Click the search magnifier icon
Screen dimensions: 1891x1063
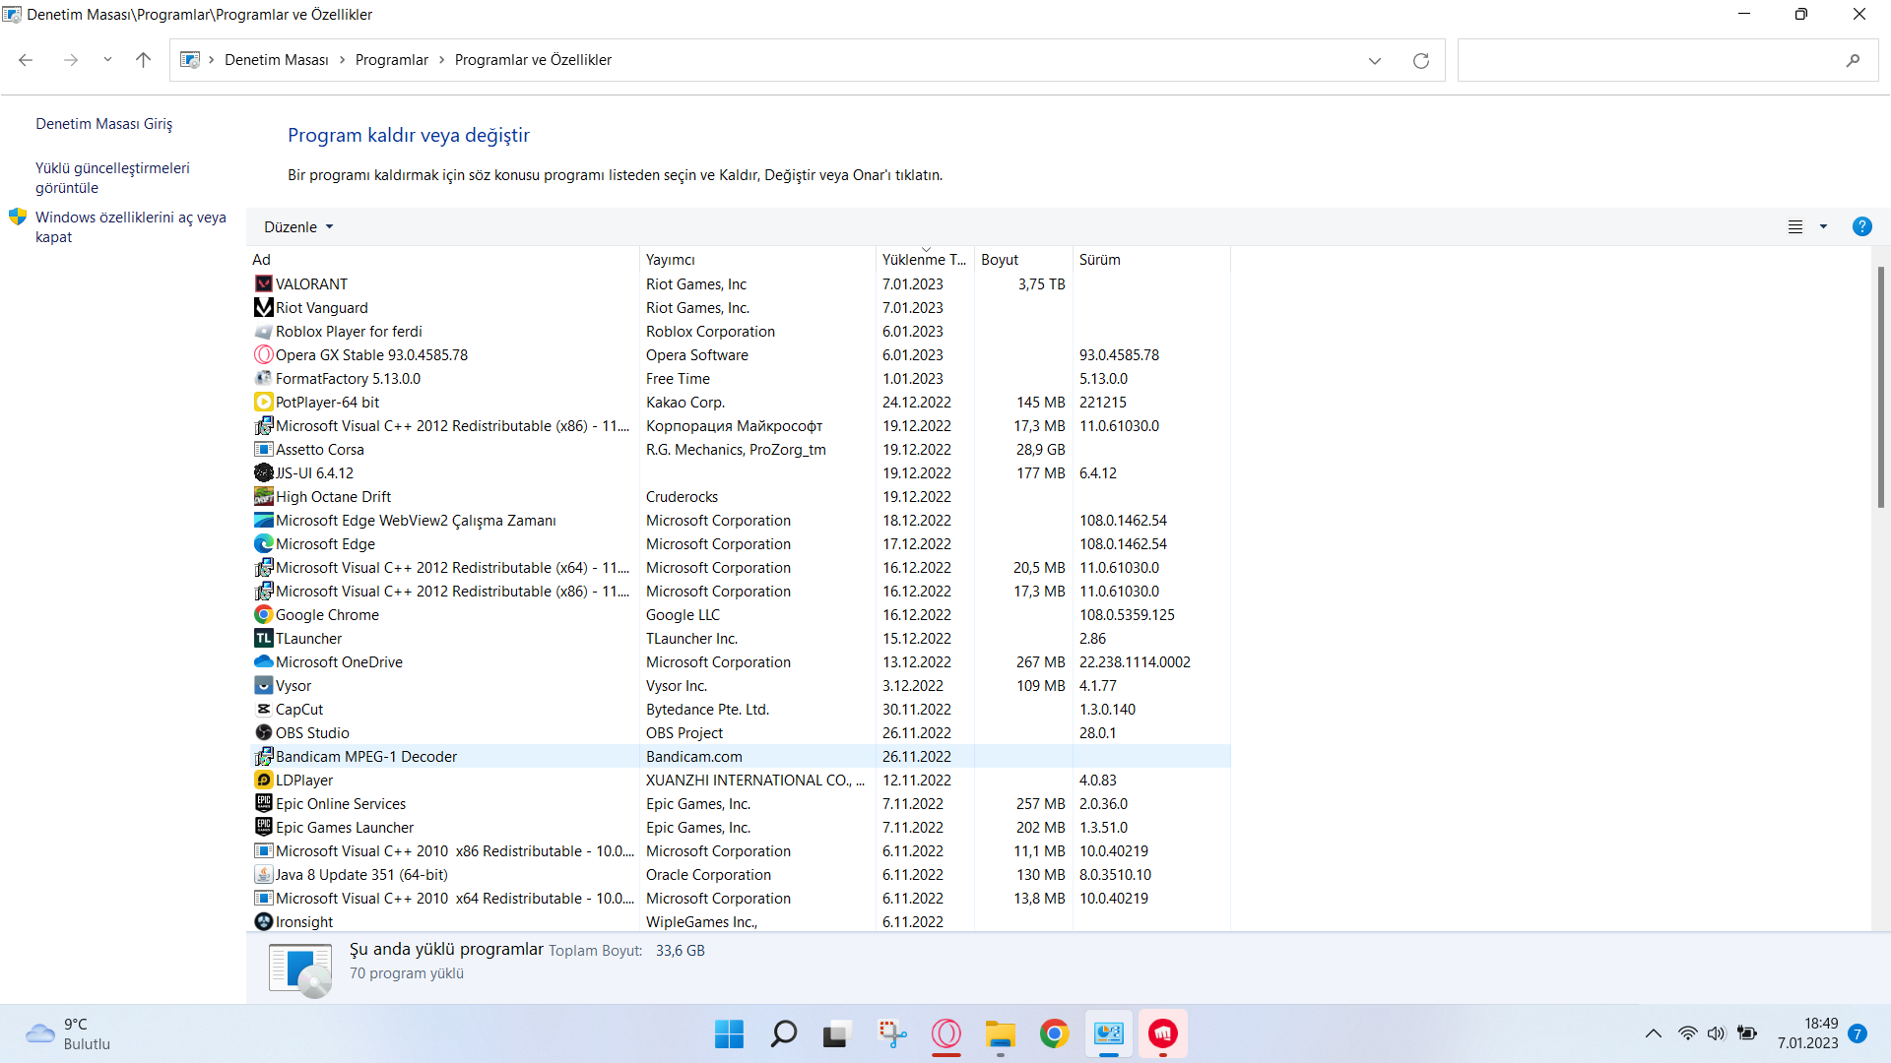pos(1853,60)
